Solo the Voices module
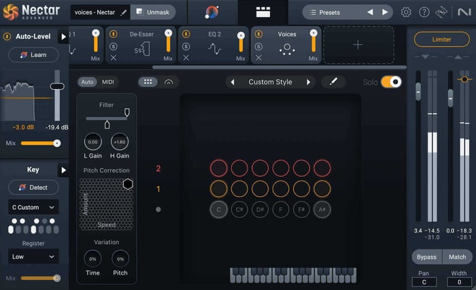Viewport: 476px width, 290px height. (258, 46)
